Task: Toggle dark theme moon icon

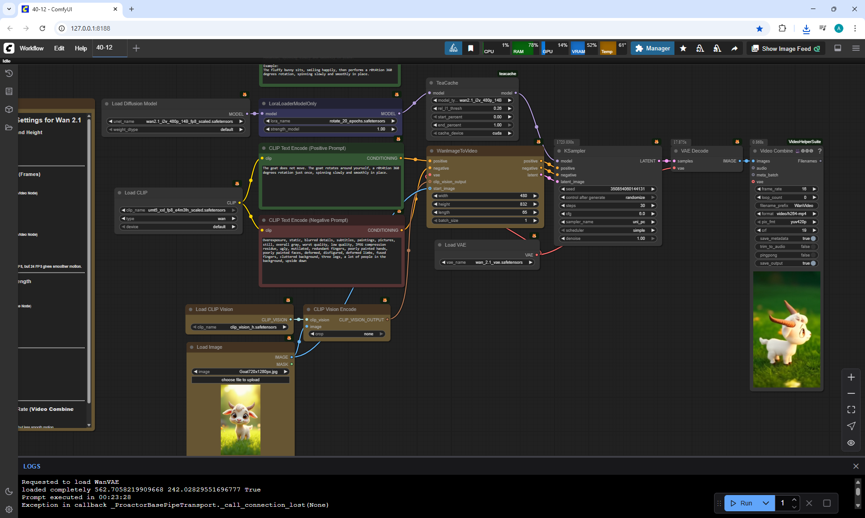Action: 9,491
